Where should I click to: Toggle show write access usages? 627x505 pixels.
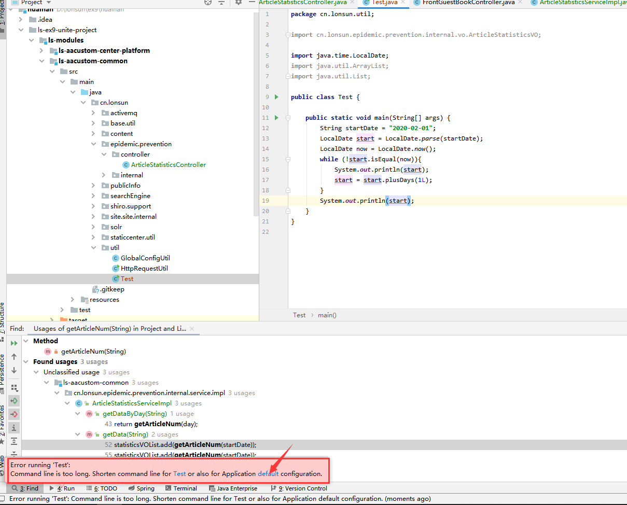coord(14,414)
